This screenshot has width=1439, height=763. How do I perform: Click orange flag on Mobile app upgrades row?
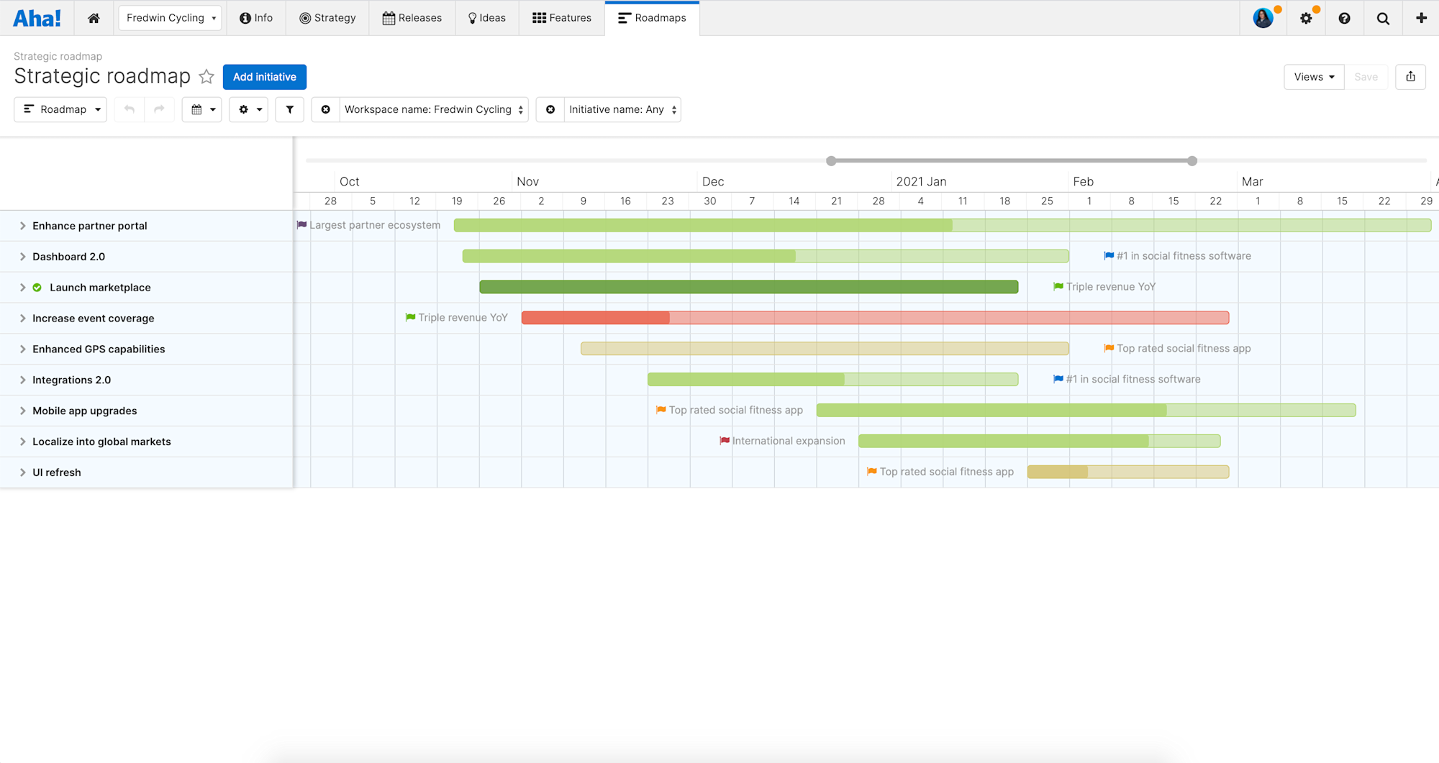pos(661,410)
